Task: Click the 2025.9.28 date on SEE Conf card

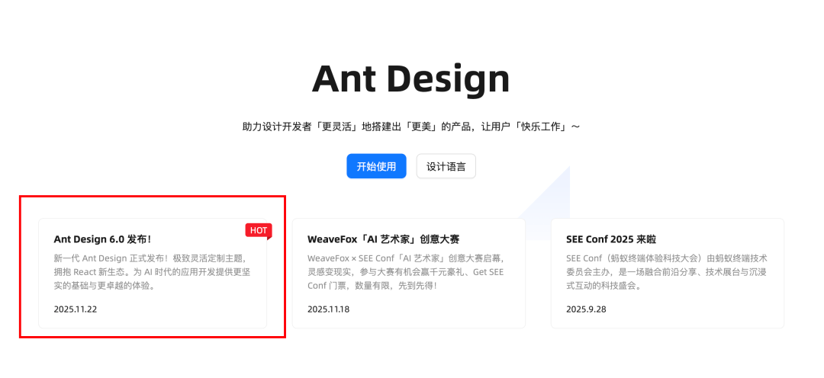Action: tap(586, 309)
